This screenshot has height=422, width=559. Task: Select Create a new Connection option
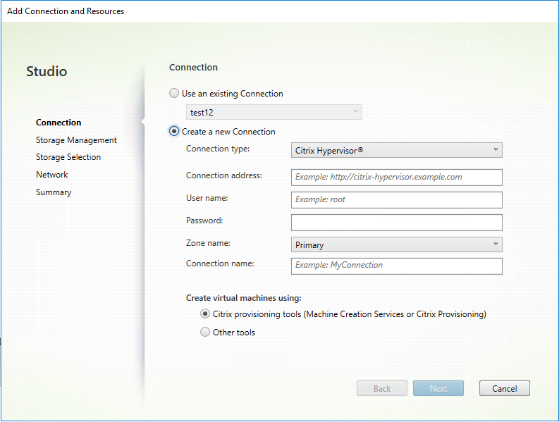pos(174,132)
